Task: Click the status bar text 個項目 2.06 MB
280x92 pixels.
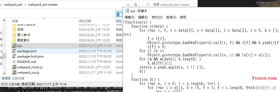Action: coord(13,78)
